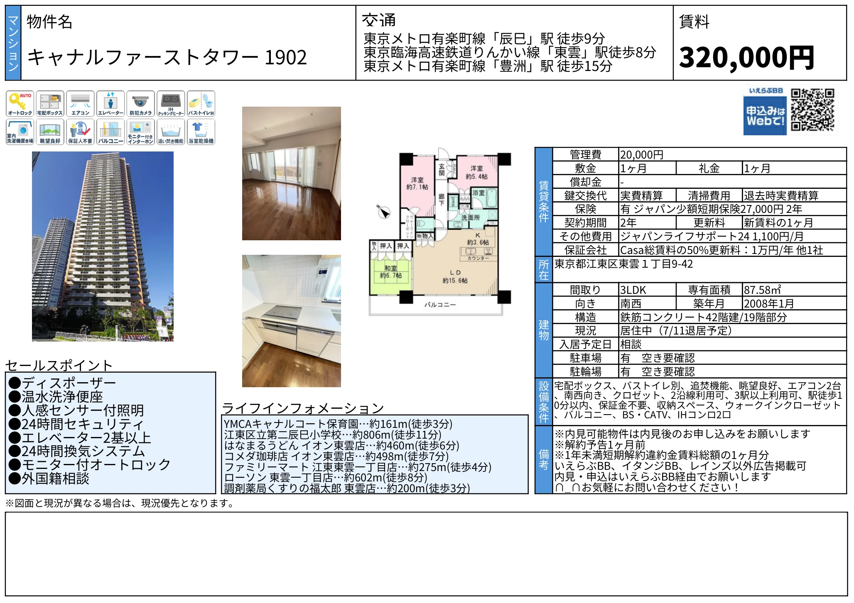Screen dimensions: 854x603
Task: Click the 眺望良好 icon
Action: coord(50,132)
